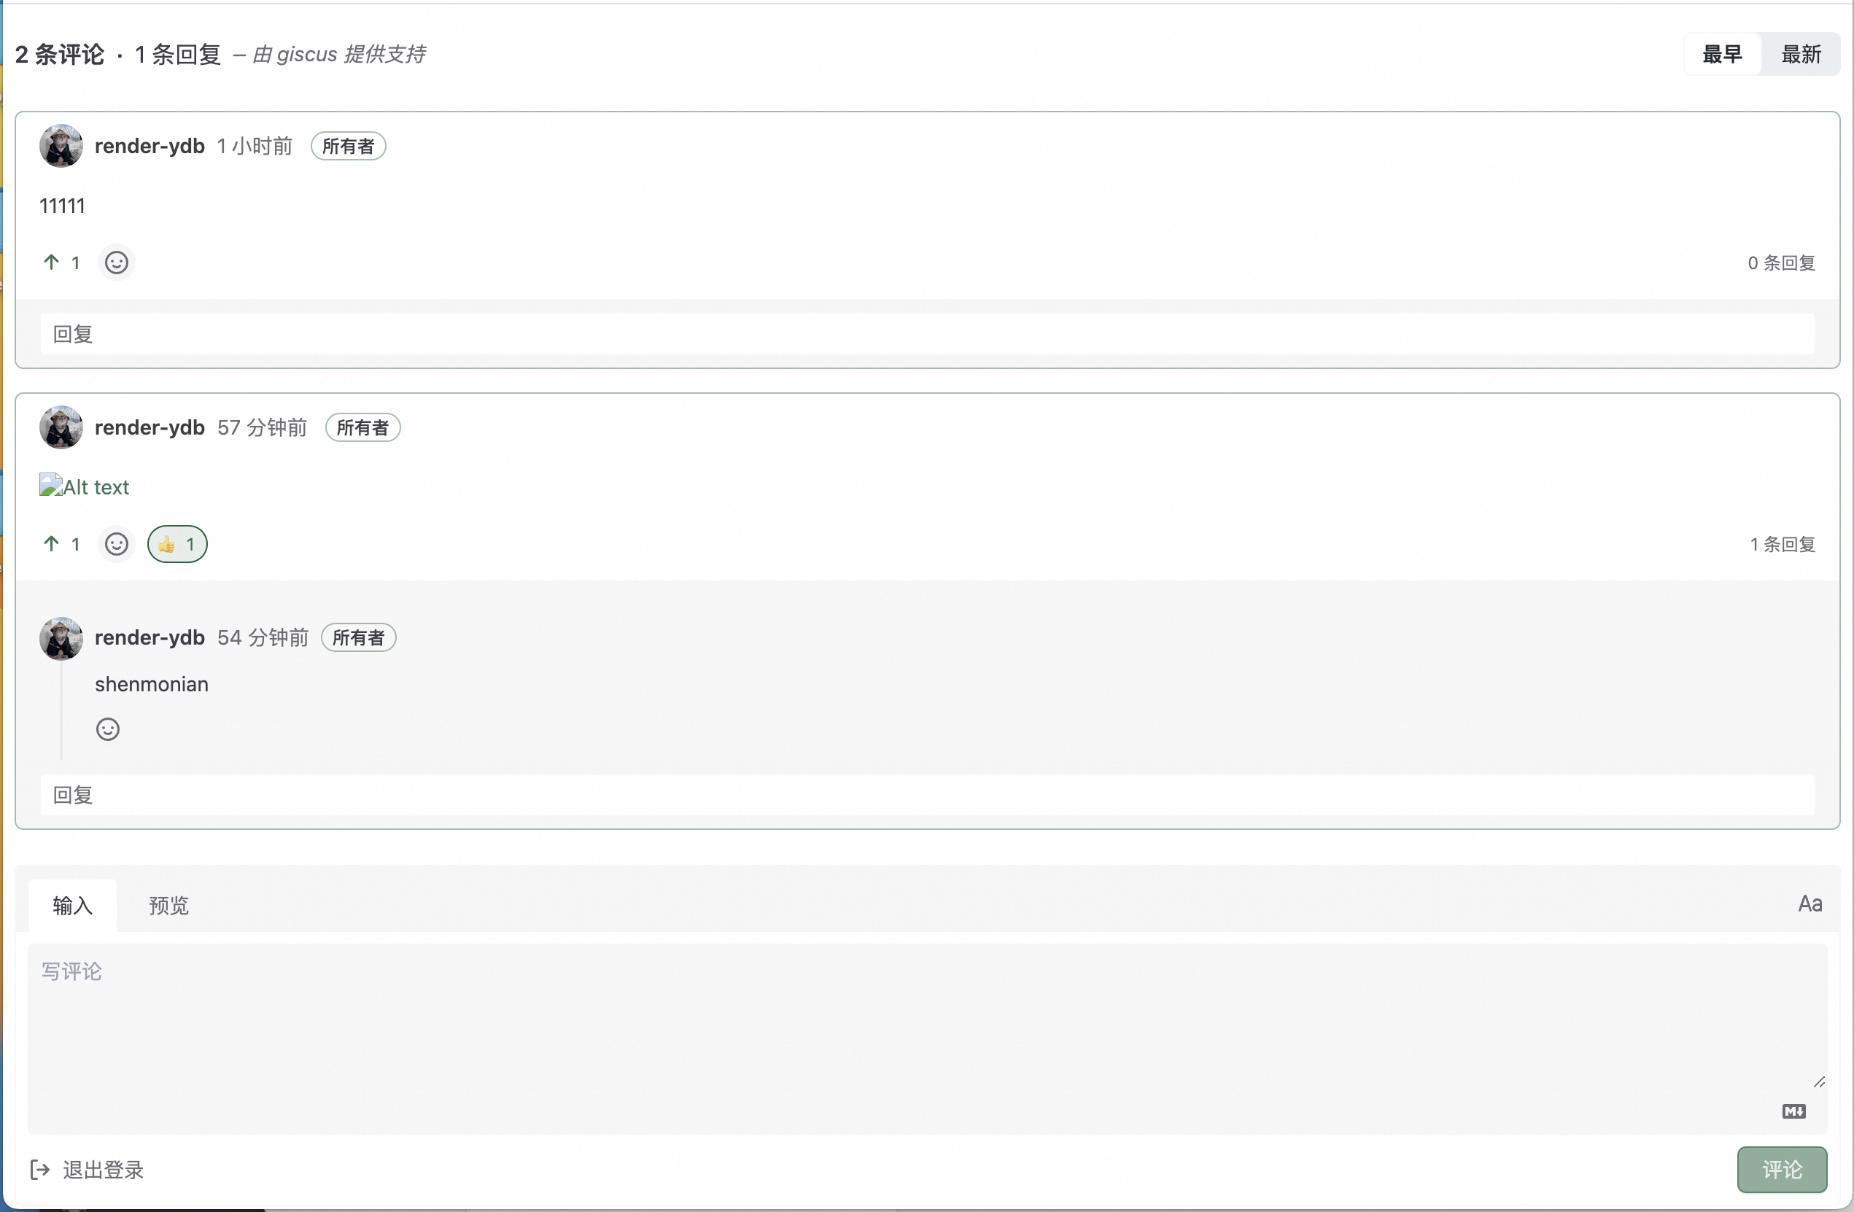The width and height of the screenshot is (1854, 1212).
Task: Sort comments by 最新 (newest)
Action: (1800, 55)
